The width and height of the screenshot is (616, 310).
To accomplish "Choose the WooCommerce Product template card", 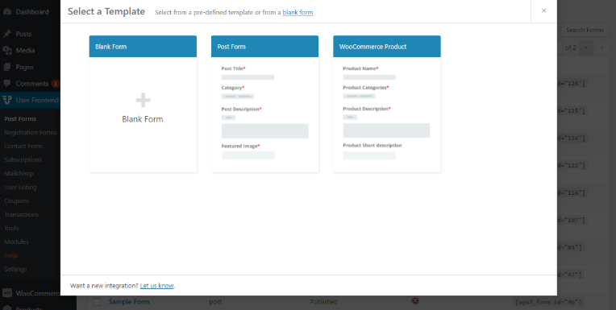I will click(387, 104).
